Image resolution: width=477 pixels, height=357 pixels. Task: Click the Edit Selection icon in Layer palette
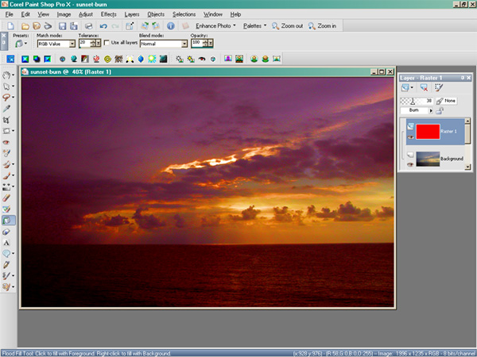click(x=438, y=88)
